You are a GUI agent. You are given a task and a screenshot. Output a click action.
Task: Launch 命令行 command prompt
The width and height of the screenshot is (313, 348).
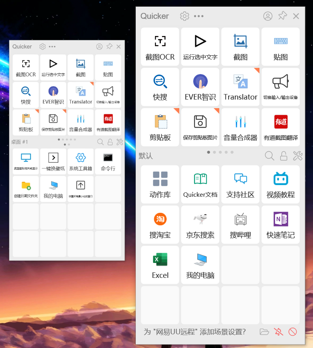(x=108, y=161)
